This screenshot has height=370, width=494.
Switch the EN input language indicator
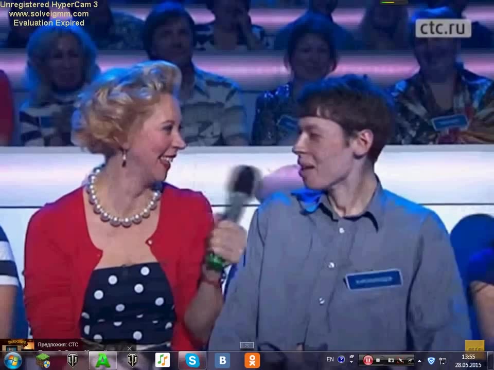point(330,360)
